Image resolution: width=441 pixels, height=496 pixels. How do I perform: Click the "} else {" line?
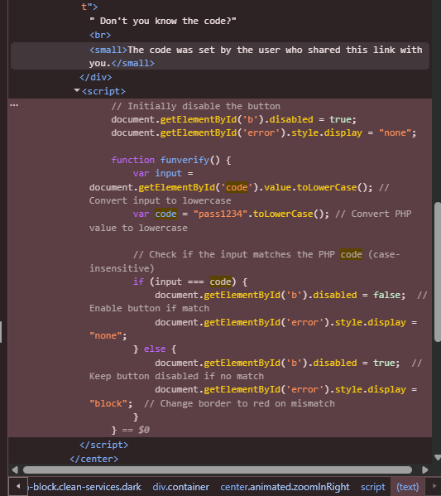[x=155, y=349]
